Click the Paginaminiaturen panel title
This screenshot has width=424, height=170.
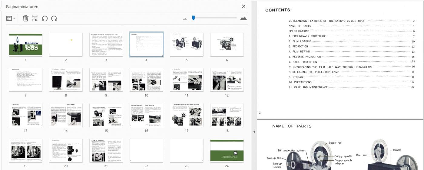coord(22,7)
